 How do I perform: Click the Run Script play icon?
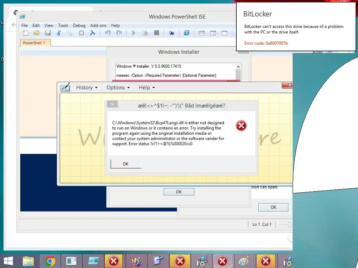click(134, 33)
